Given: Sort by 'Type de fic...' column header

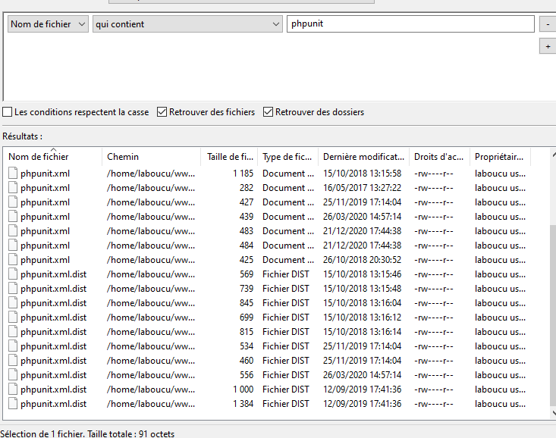Looking at the screenshot, I should tap(287, 157).
